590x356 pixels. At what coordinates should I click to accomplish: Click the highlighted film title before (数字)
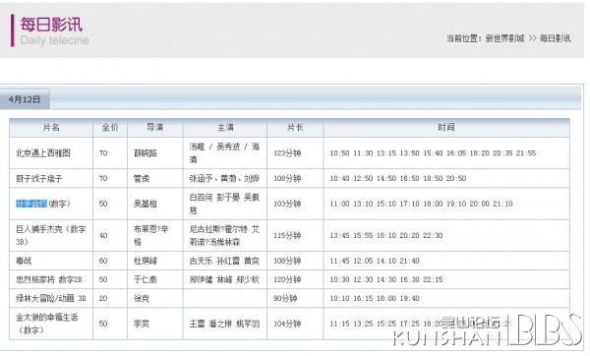click(x=31, y=204)
